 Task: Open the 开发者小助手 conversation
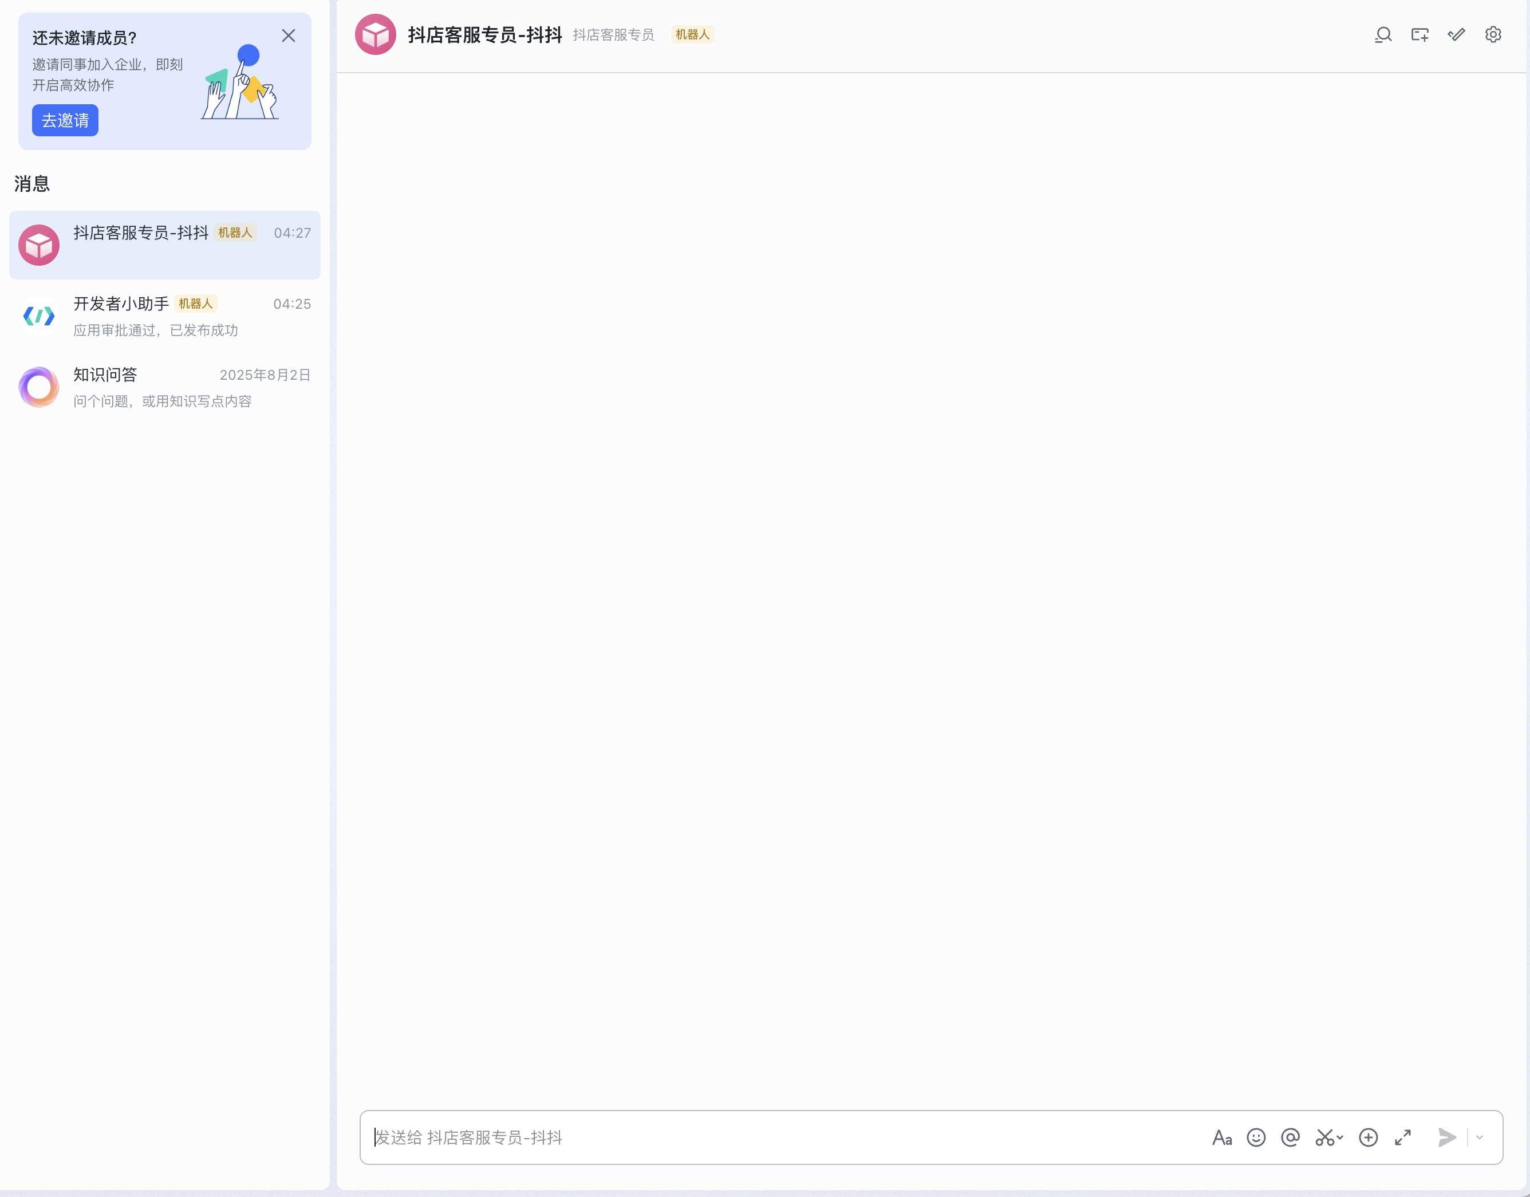point(165,316)
